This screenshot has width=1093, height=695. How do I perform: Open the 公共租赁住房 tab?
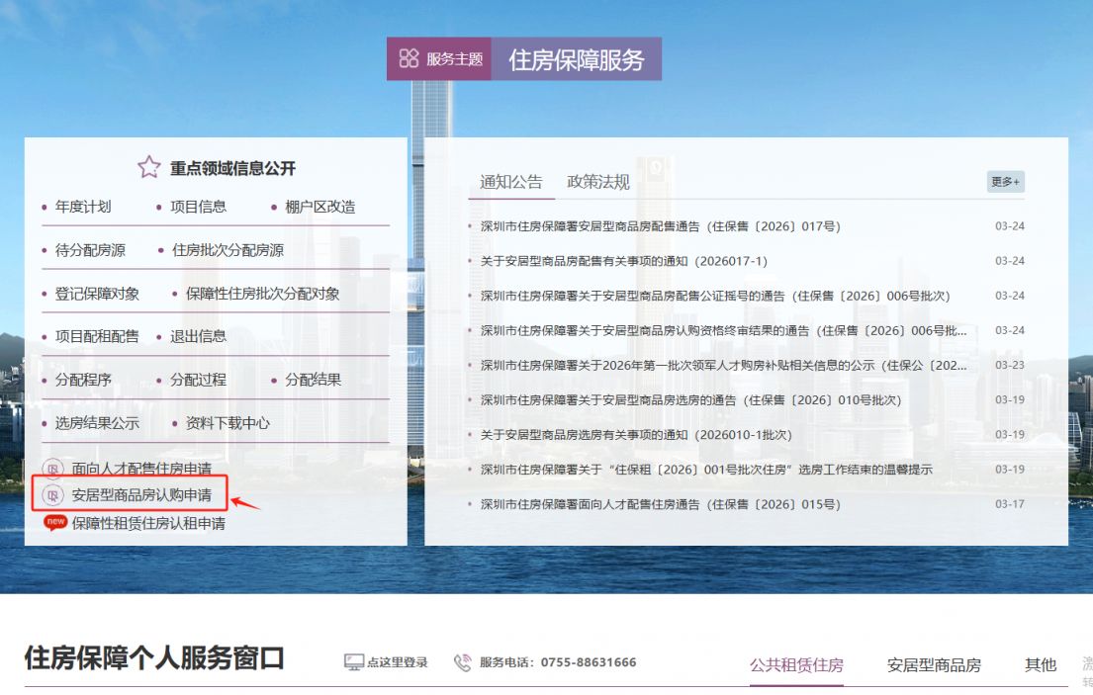tap(797, 665)
